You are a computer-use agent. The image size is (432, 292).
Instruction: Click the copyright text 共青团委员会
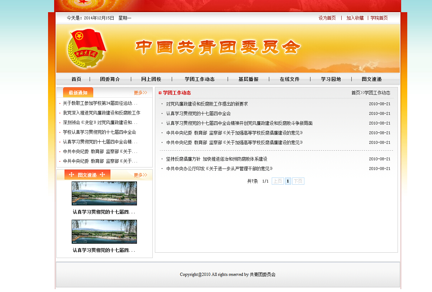pyautogui.click(x=263, y=274)
